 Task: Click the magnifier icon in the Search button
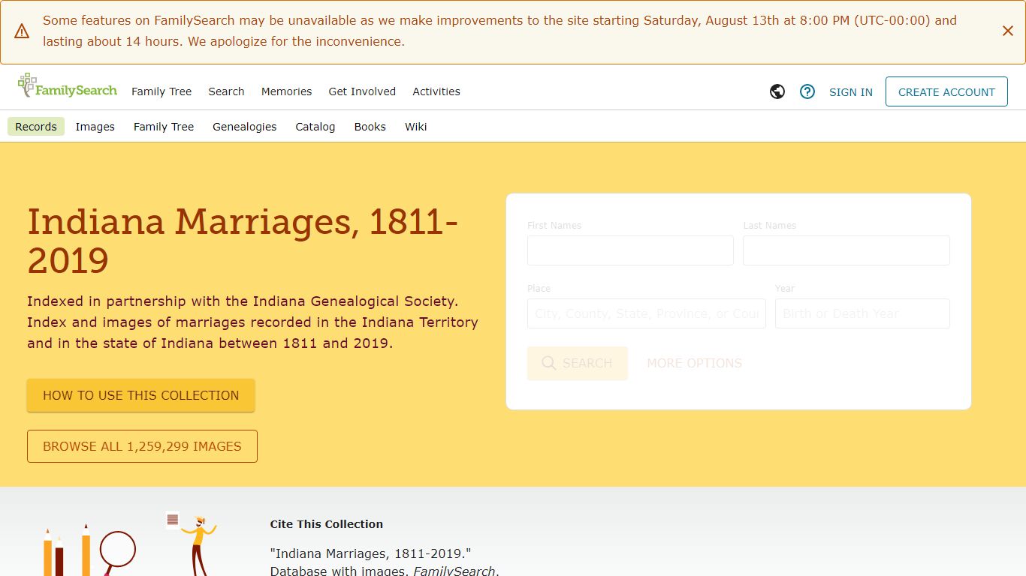pos(549,363)
